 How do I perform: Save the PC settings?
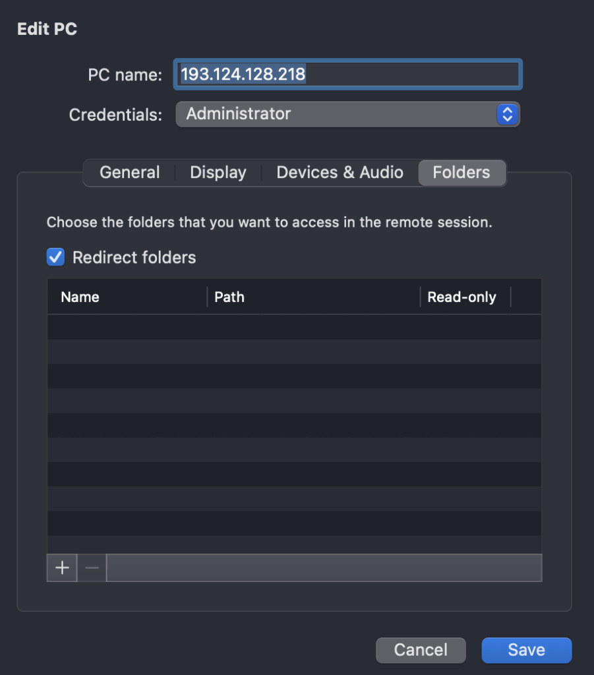coord(526,650)
